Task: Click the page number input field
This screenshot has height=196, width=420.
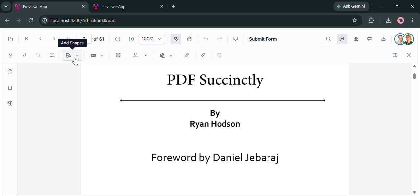Action: tap(84, 39)
